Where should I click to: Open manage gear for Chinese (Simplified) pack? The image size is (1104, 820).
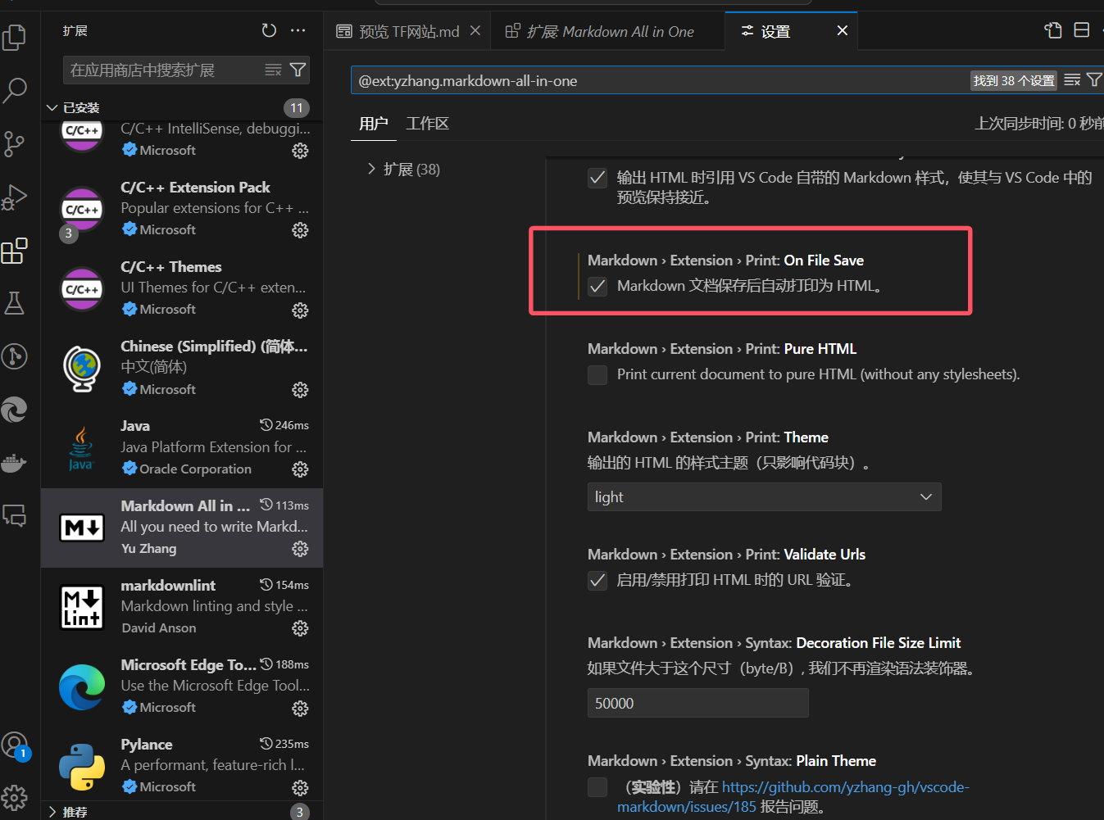[x=301, y=390]
